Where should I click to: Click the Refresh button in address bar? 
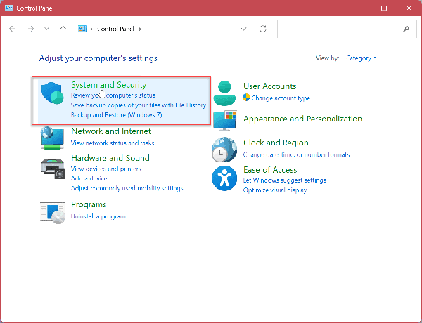263,29
